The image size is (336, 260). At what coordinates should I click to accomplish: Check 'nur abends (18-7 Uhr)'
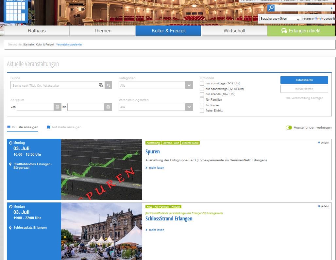click(202, 94)
